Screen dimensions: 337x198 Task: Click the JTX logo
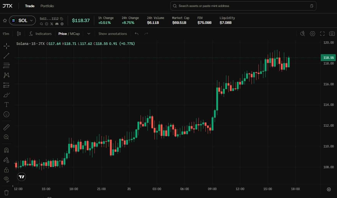point(7,6)
